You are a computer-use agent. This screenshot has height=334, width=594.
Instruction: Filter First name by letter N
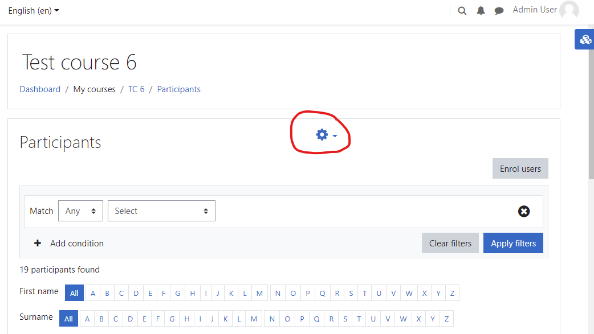pyautogui.click(x=278, y=293)
